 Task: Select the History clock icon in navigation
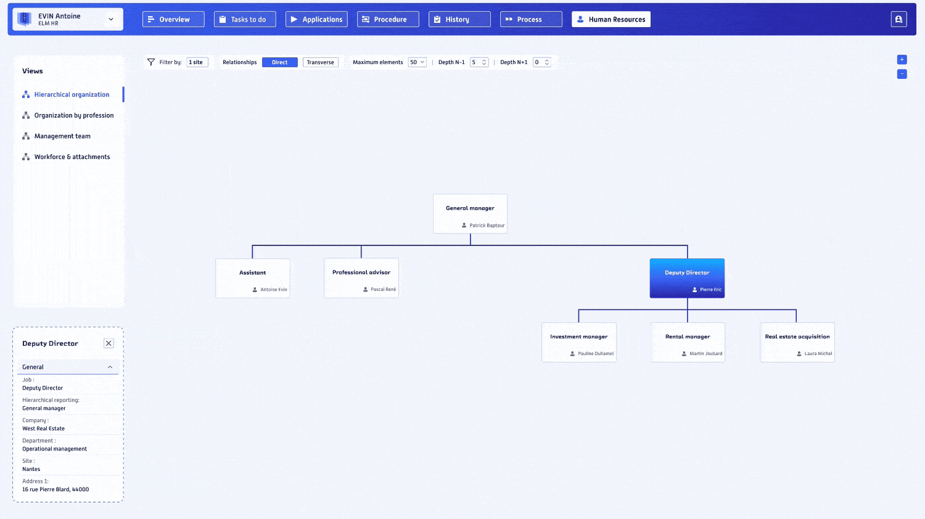tap(437, 19)
